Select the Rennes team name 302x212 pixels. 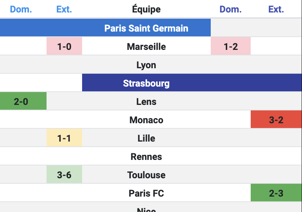146,157
